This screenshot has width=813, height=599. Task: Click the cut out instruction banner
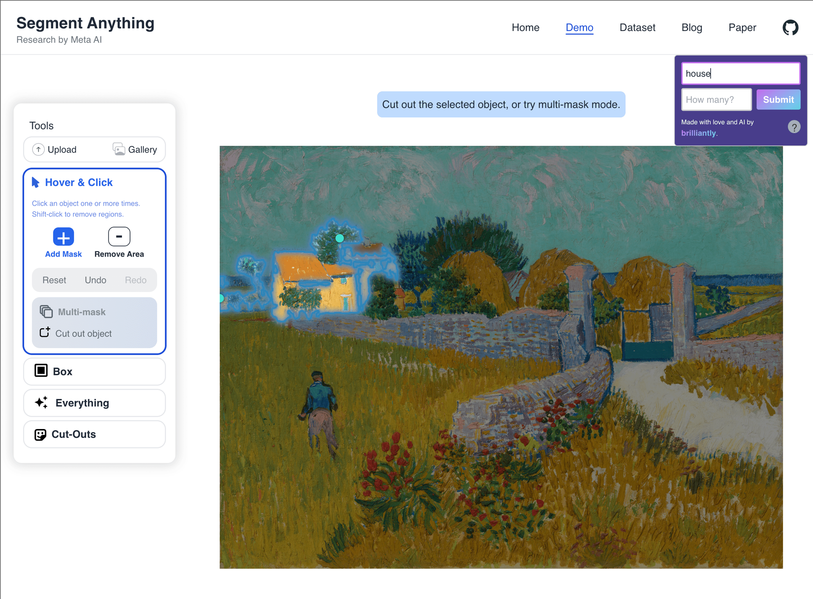(x=501, y=104)
